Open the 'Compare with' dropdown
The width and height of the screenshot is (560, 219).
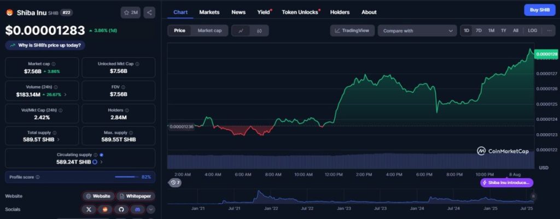[x=417, y=31]
